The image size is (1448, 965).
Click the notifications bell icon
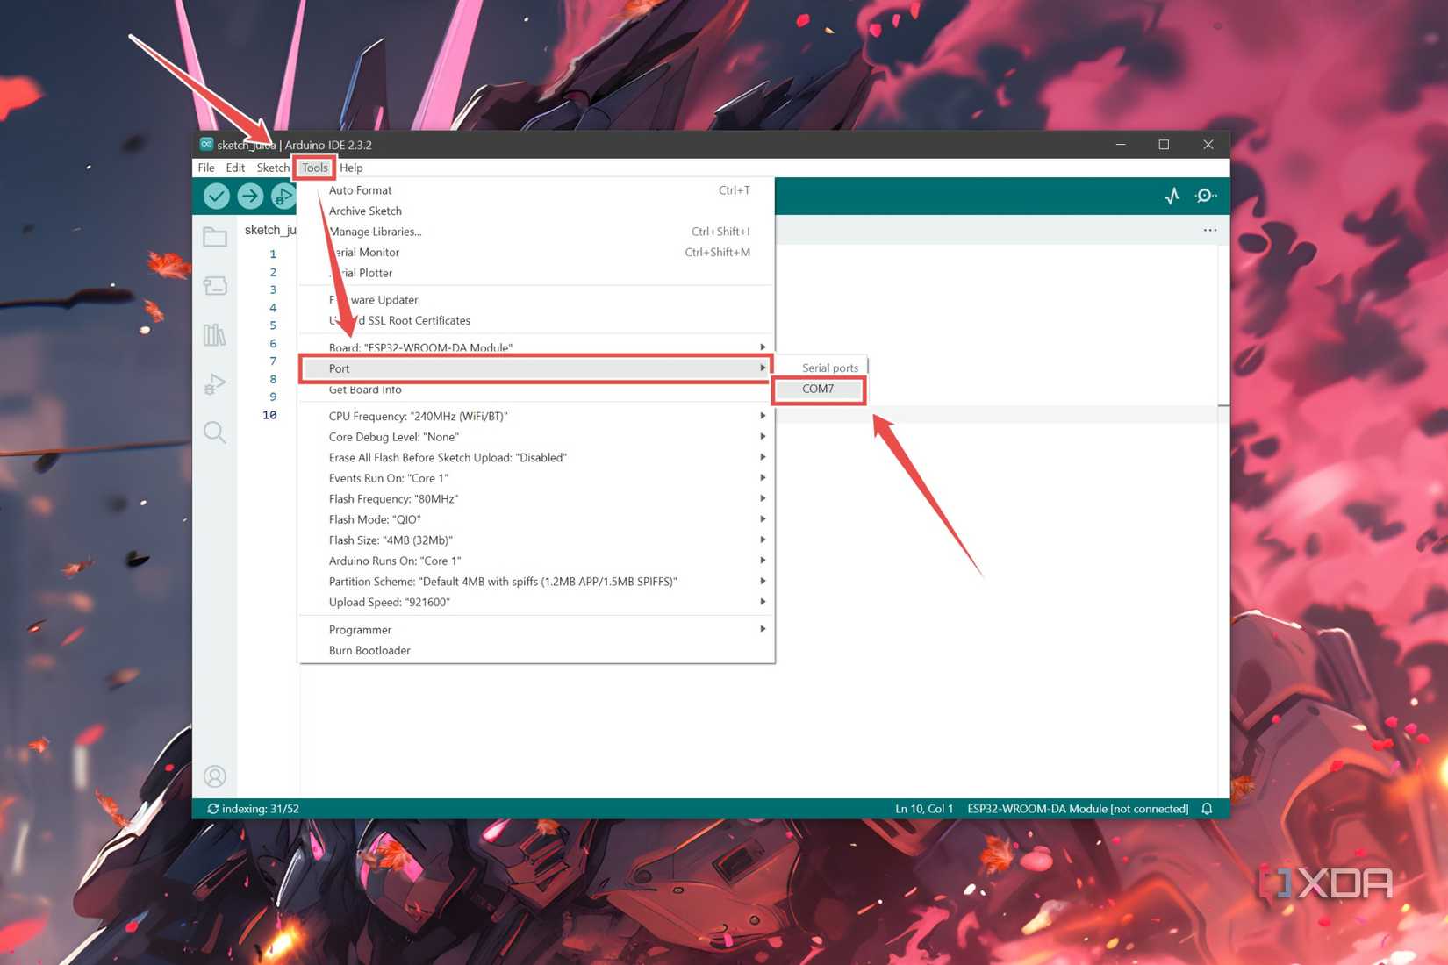1207,809
